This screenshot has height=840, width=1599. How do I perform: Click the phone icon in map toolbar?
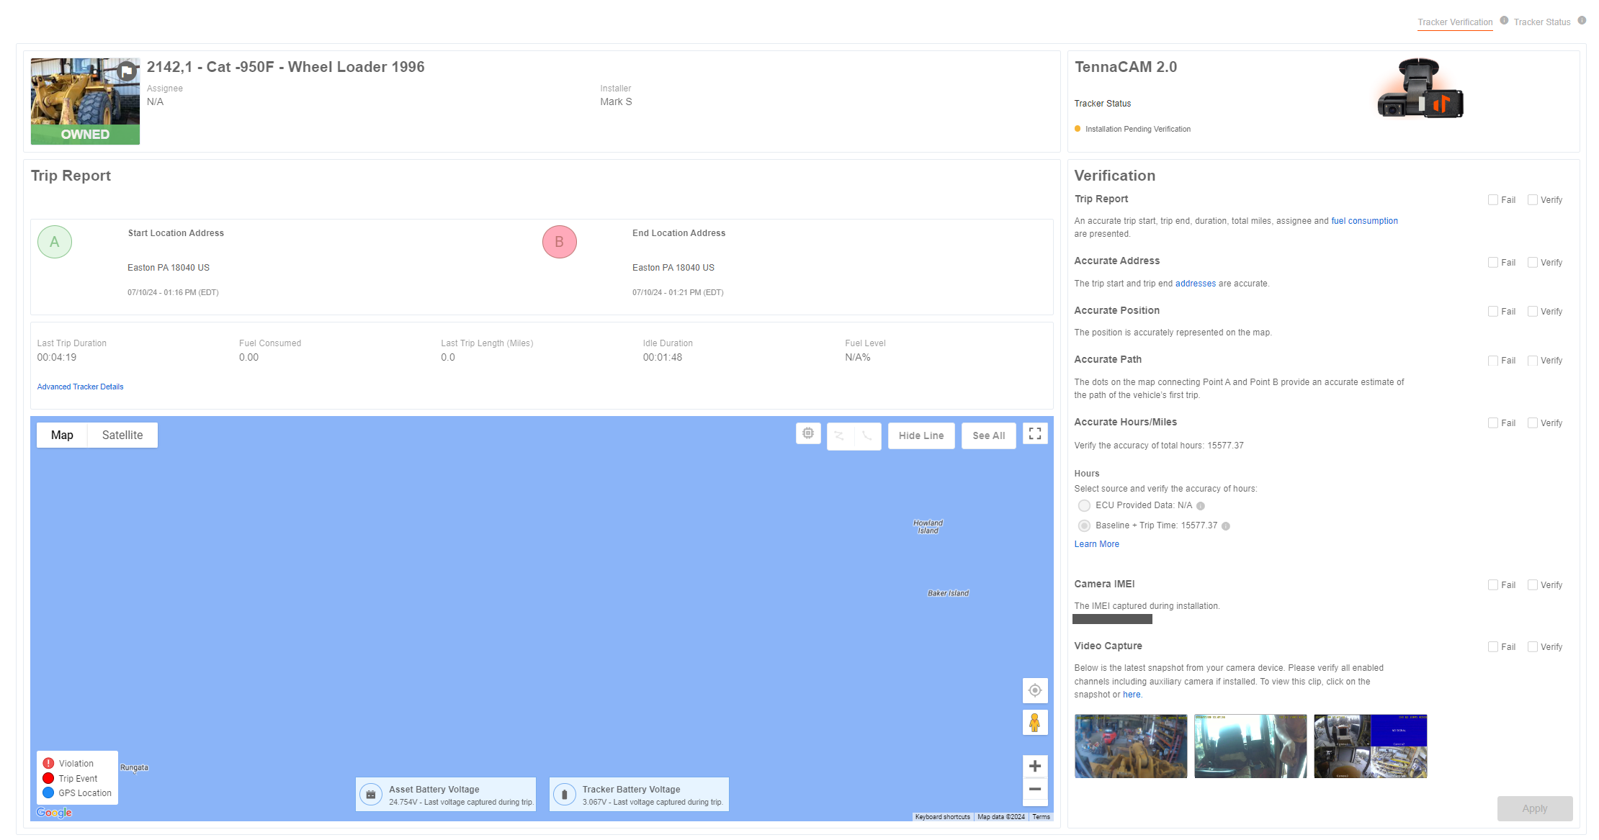click(867, 435)
